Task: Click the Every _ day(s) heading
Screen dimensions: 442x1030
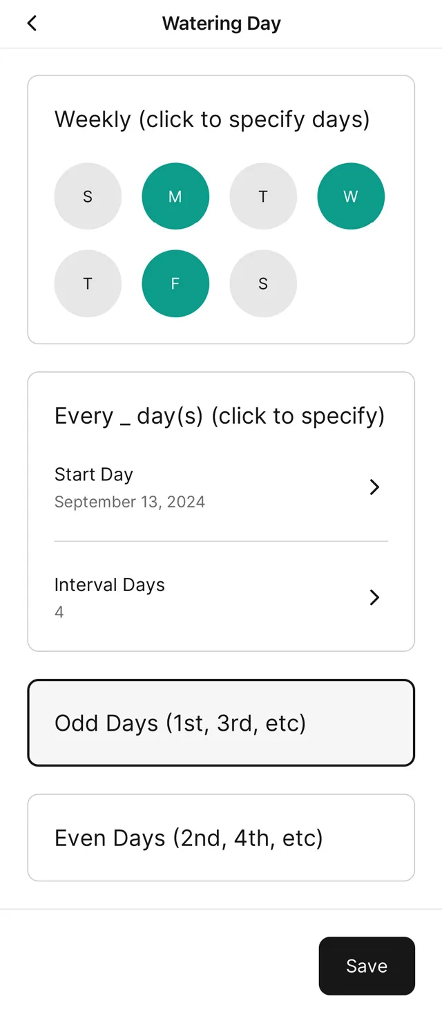Action: 220,416
